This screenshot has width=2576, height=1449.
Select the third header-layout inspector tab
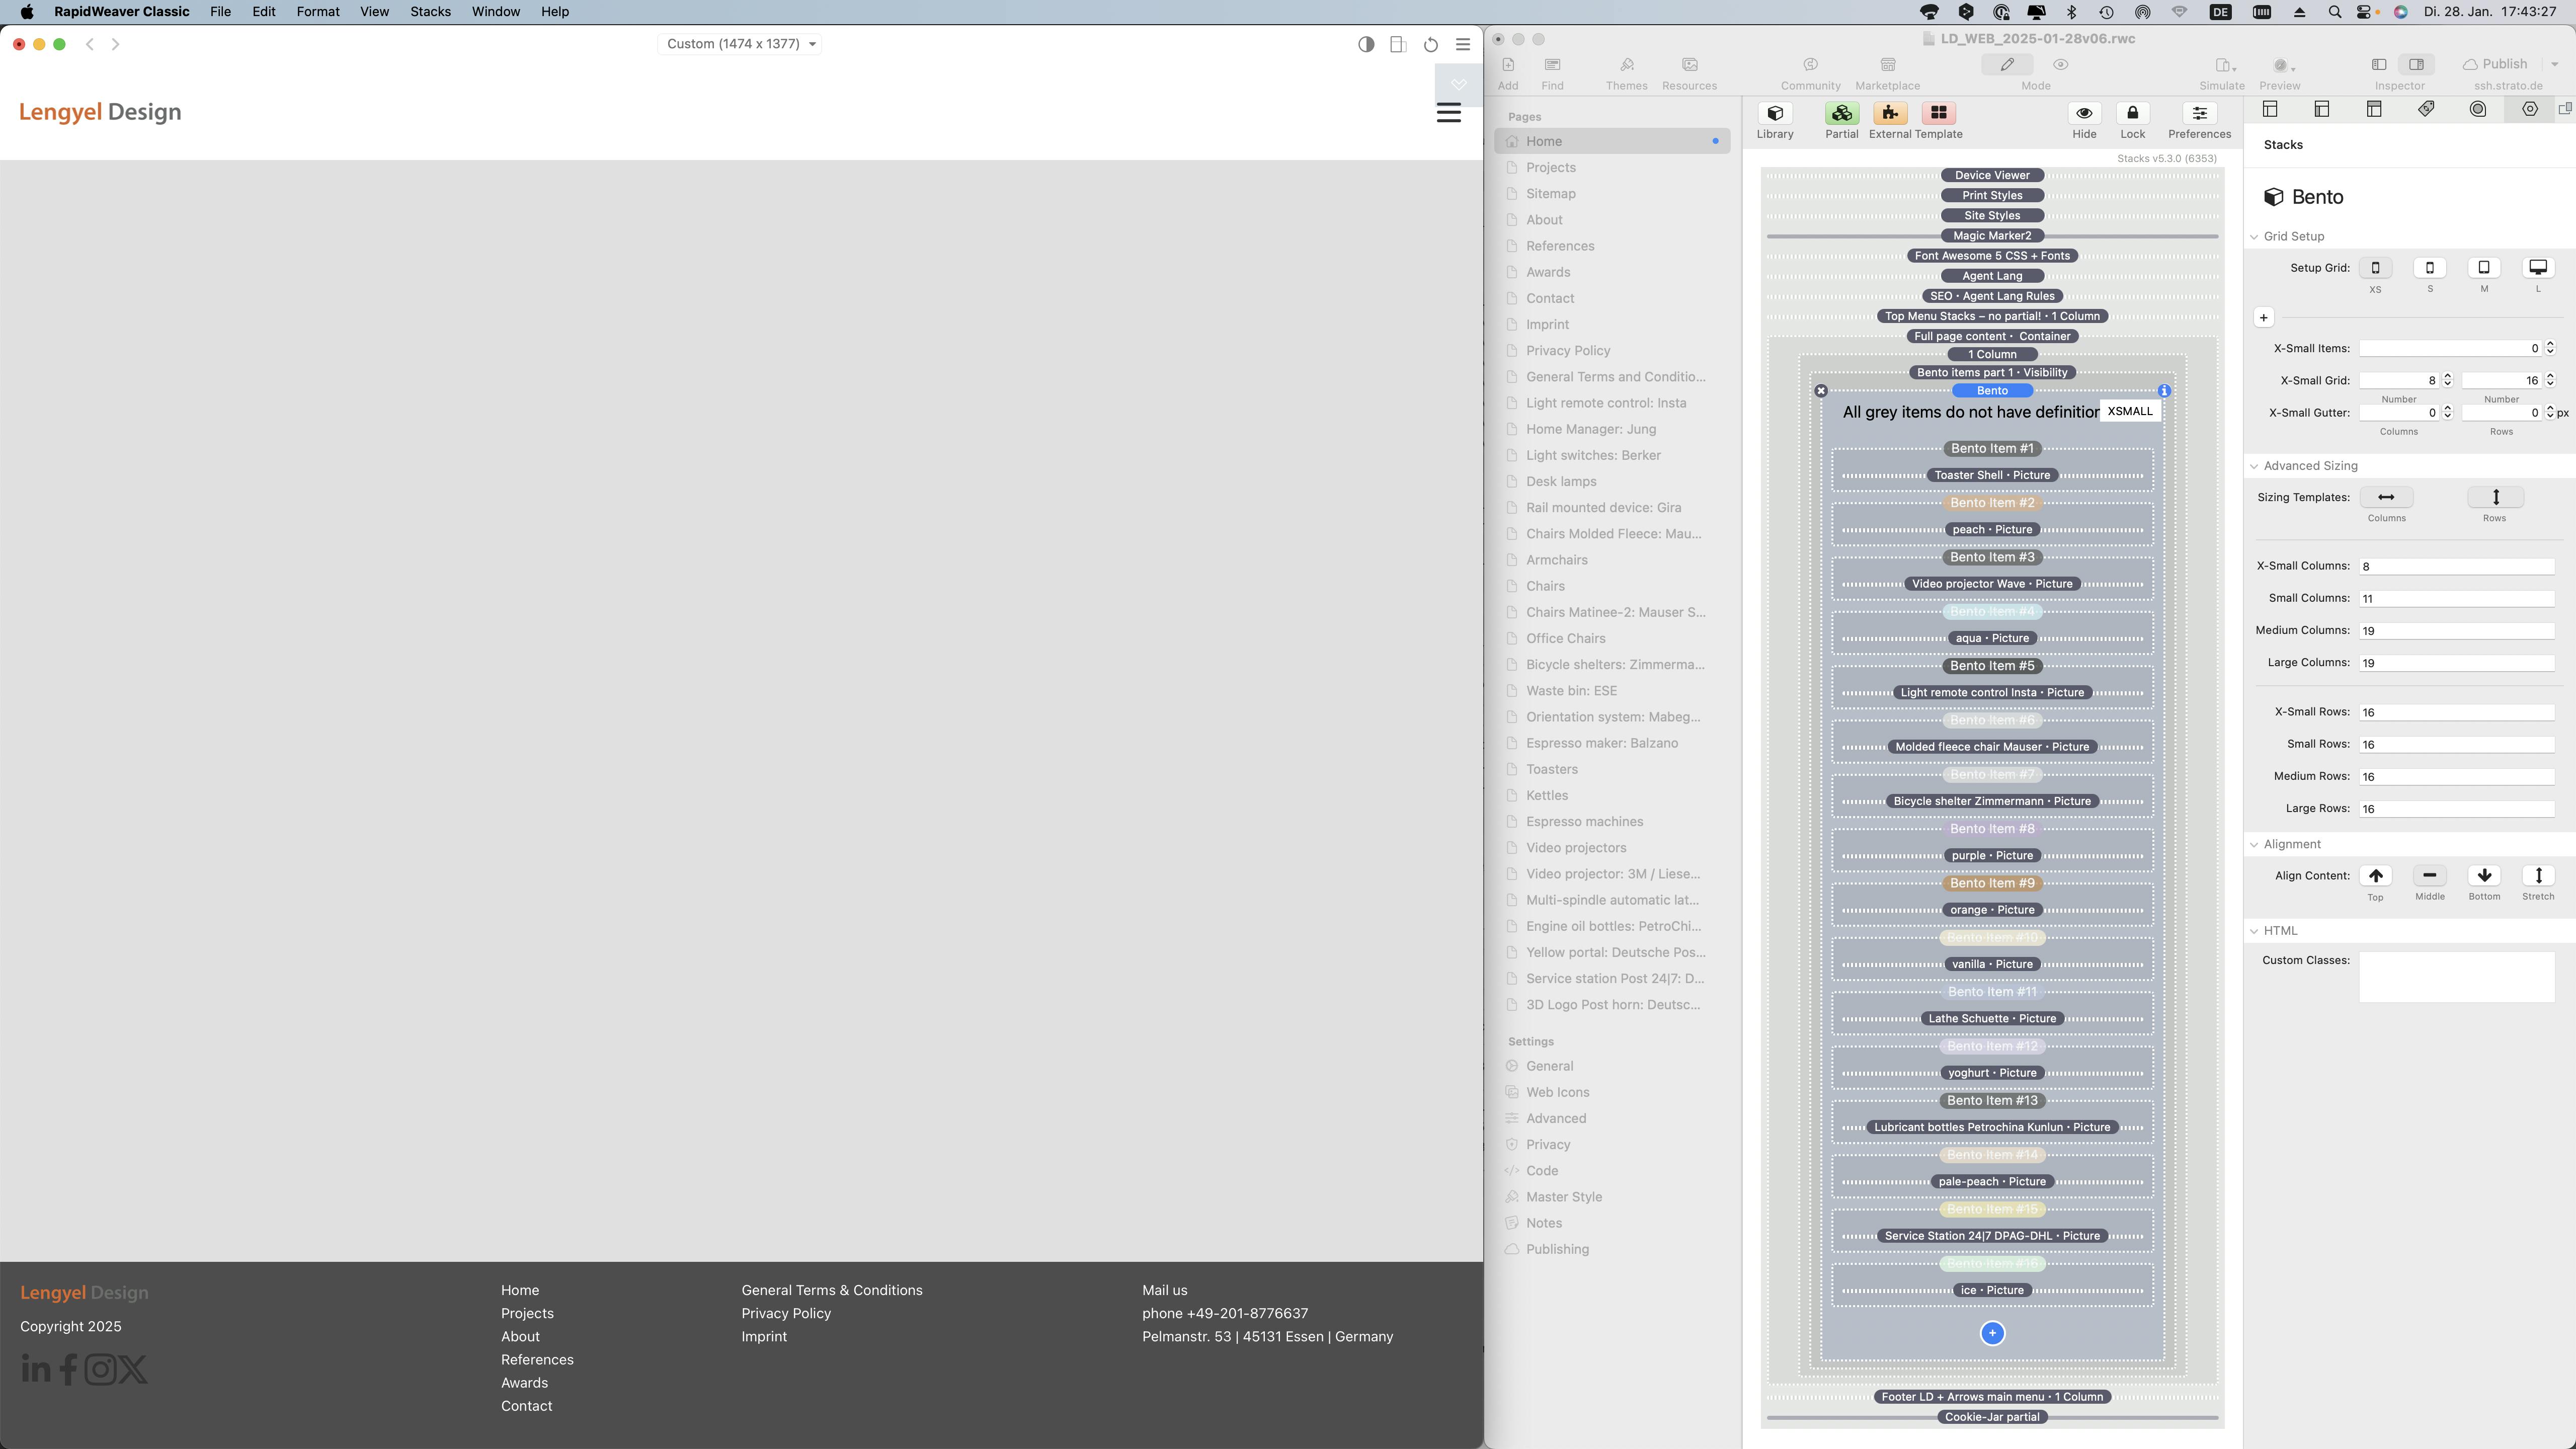tap(2374, 109)
